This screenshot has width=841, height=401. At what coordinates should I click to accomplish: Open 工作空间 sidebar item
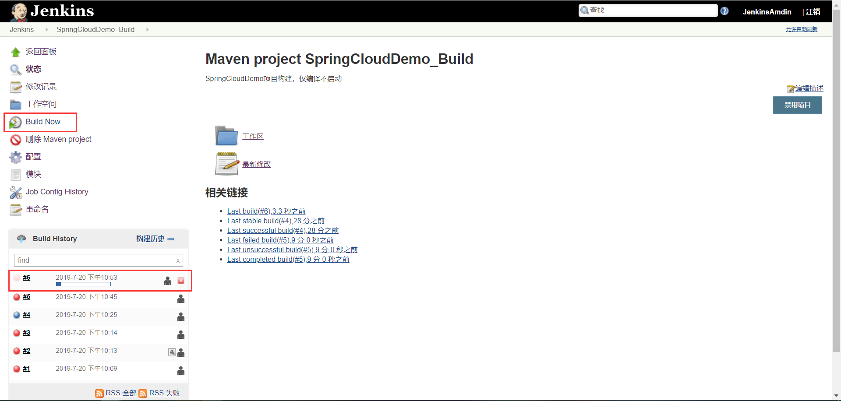[41, 104]
